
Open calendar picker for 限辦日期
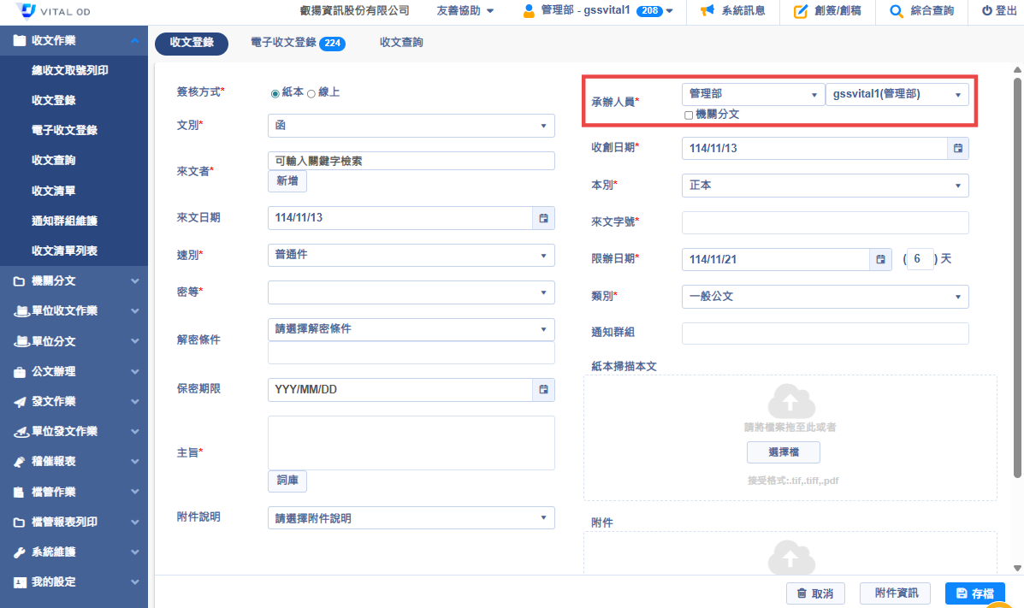(881, 259)
